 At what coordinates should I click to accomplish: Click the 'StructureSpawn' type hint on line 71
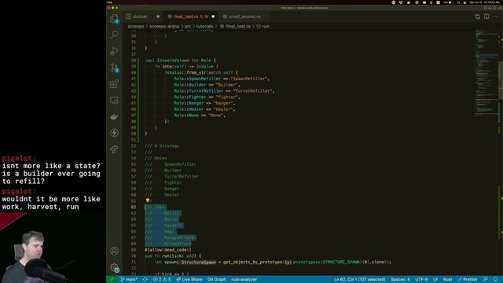(x=198, y=262)
